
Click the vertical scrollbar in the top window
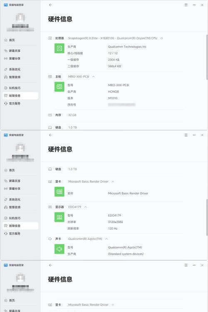[207, 57]
